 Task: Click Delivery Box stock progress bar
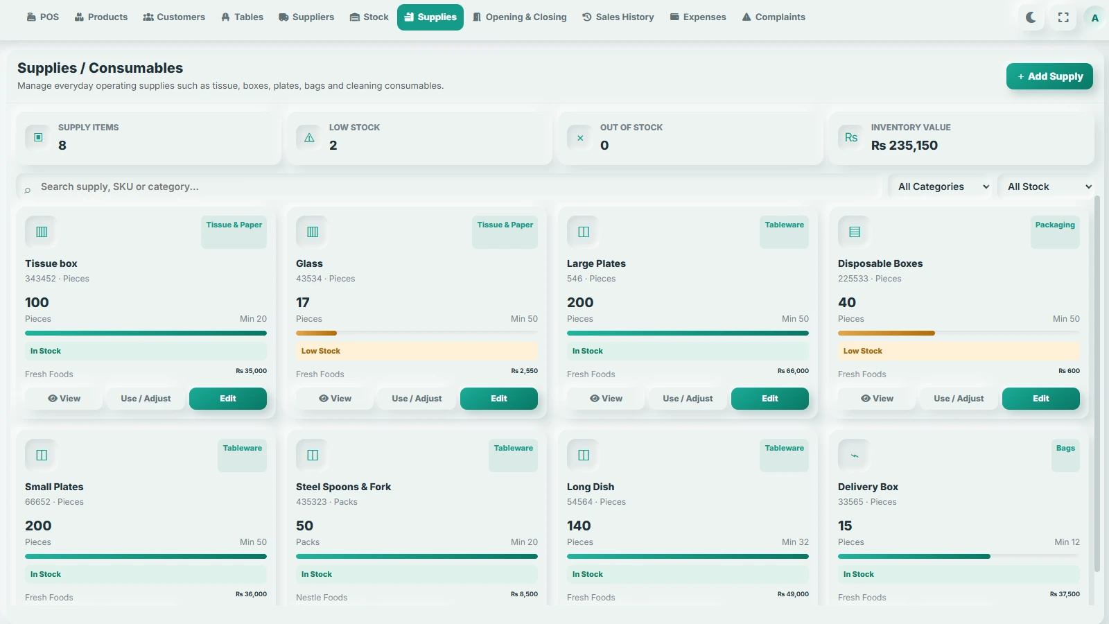959,557
